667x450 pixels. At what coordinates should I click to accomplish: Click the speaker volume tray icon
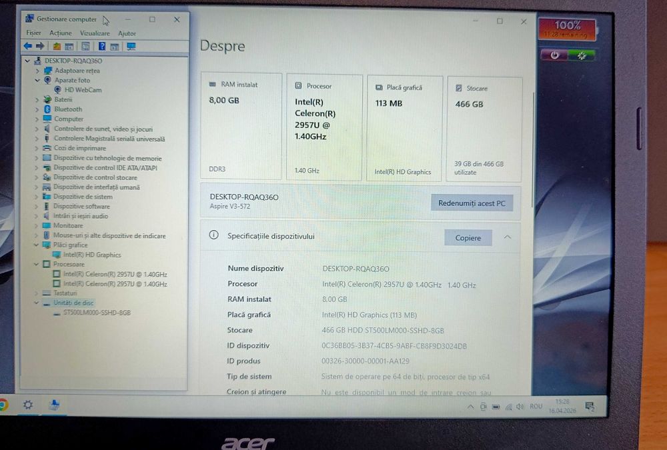click(x=520, y=407)
